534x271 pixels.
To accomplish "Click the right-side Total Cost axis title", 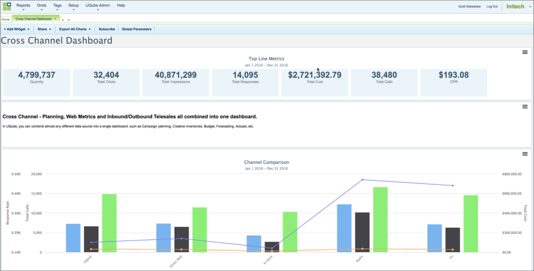I will (525, 213).
